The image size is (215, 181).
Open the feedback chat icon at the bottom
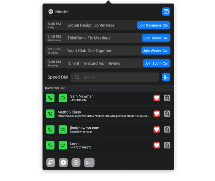51,163
